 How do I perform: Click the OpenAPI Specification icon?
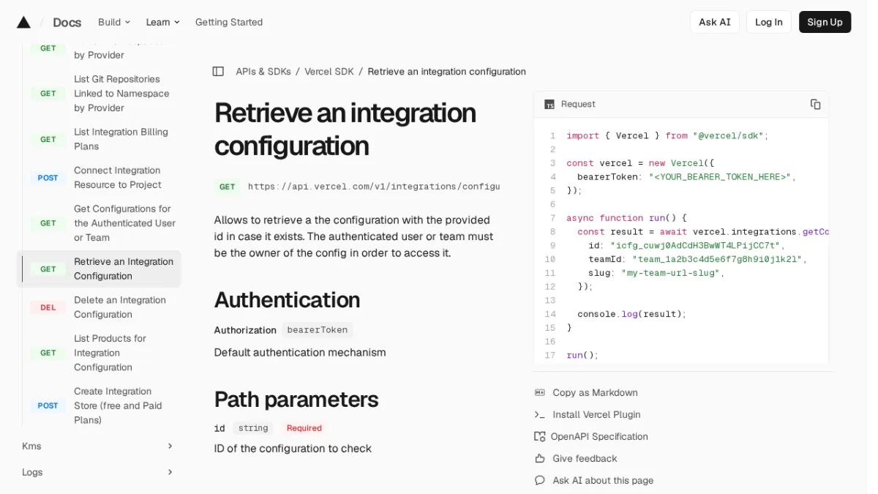[x=540, y=437]
